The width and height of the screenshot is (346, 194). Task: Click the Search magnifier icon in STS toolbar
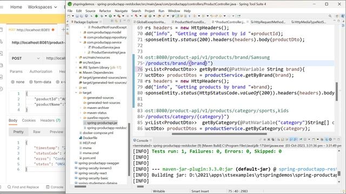point(330,16)
